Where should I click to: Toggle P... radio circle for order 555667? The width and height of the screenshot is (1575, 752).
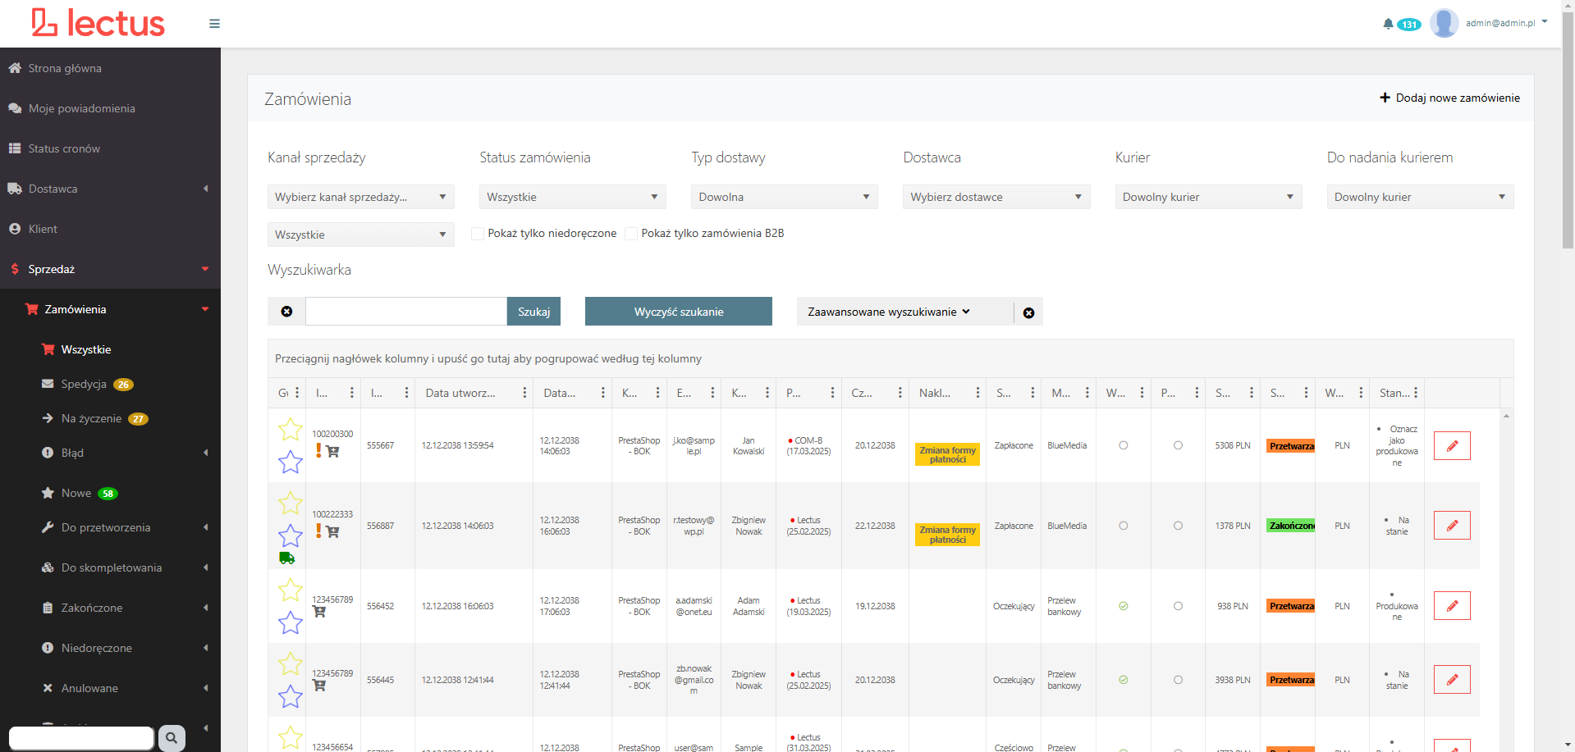click(1178, 445)
